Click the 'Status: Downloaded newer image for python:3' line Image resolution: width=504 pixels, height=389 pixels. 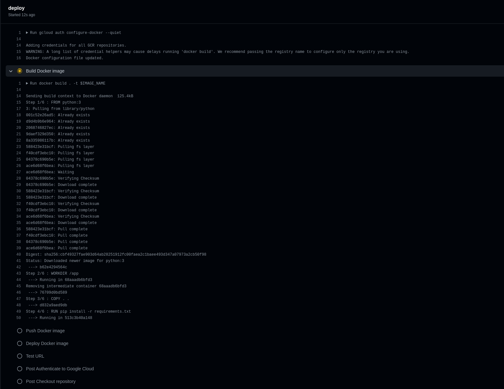75,261
